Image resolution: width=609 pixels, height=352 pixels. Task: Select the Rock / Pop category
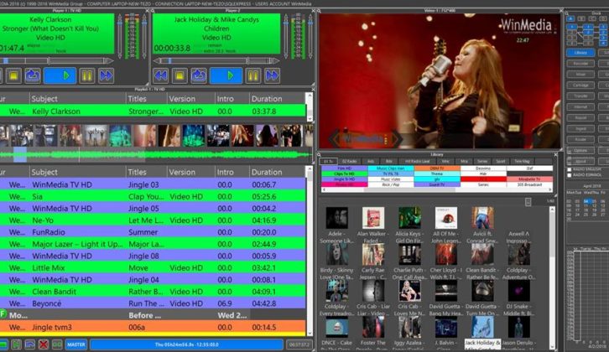point(391,184)
